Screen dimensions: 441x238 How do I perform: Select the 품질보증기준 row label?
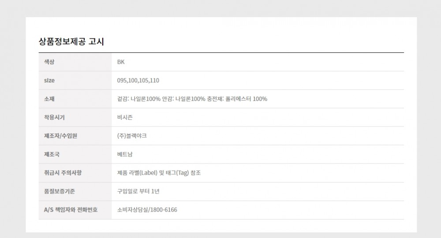(x=60, y=191)
